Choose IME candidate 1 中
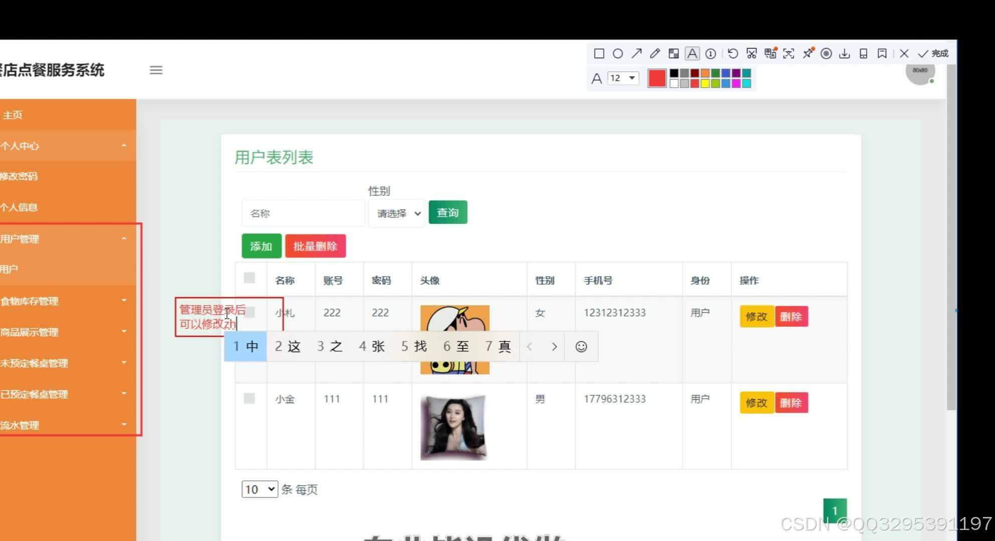995x541 pixels. [245, 347]
